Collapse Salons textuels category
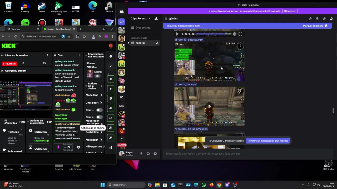Viewport: 337px width, 189px height. pos(140,38)
